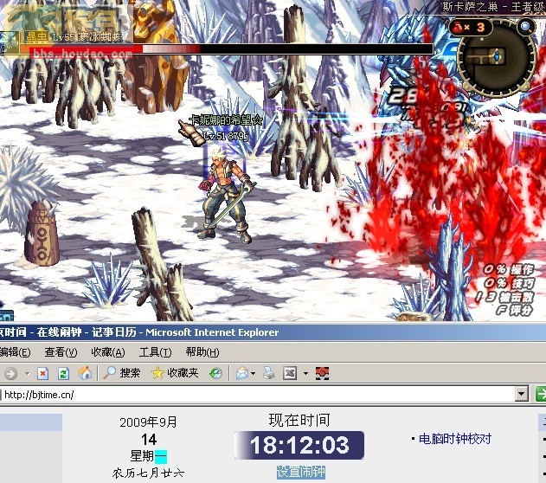Click the 斯卡萨之巢 dungeon name text

click(x=470, y=7)
